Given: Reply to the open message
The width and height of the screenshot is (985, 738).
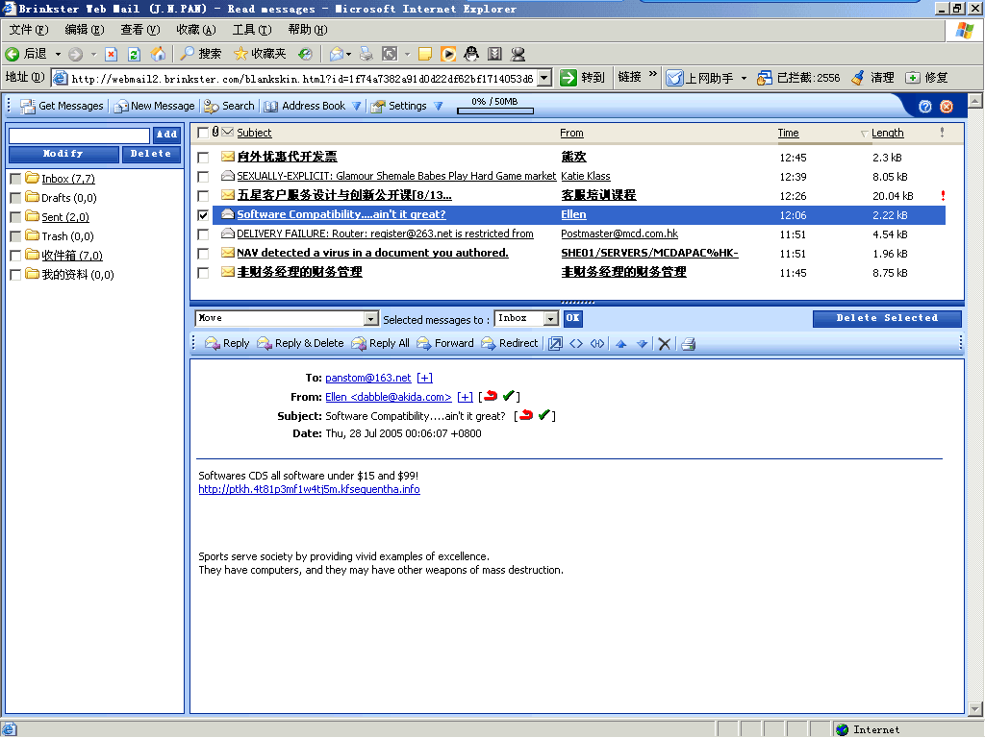Looking at the screenshot, I should [227, 343].
